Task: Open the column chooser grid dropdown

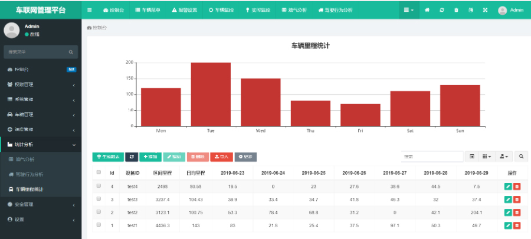Action: 486,157
